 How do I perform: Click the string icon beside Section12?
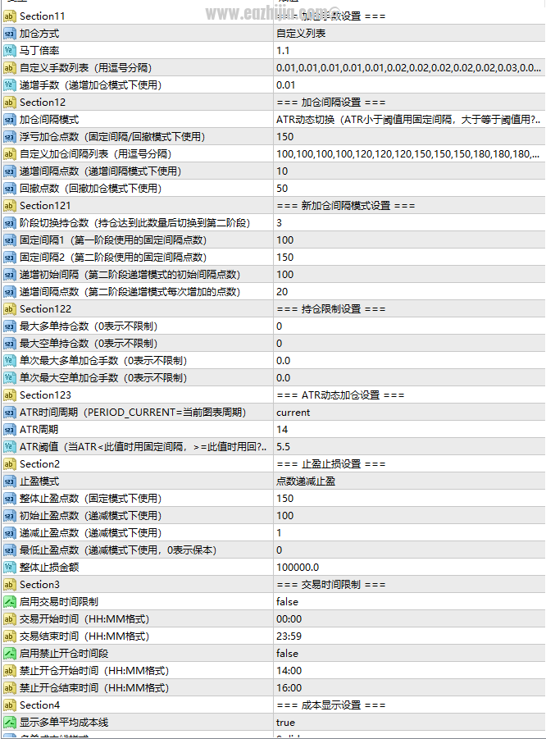[x=9, y=103]
